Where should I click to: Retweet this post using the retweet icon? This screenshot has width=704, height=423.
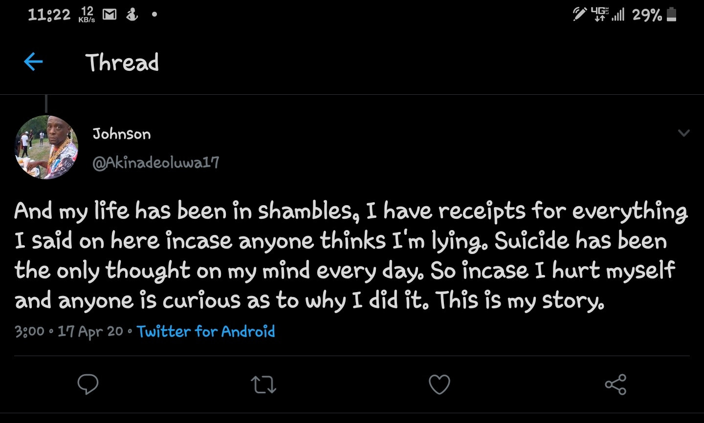(264, 384)
